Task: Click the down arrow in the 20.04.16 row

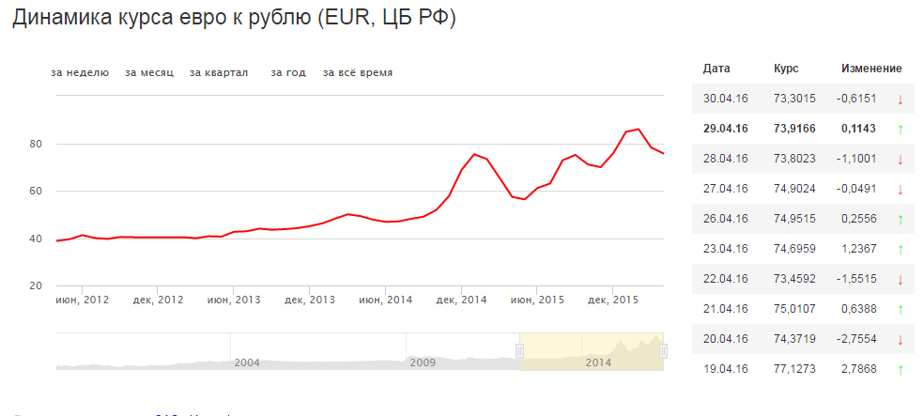Action: point(899,339)
